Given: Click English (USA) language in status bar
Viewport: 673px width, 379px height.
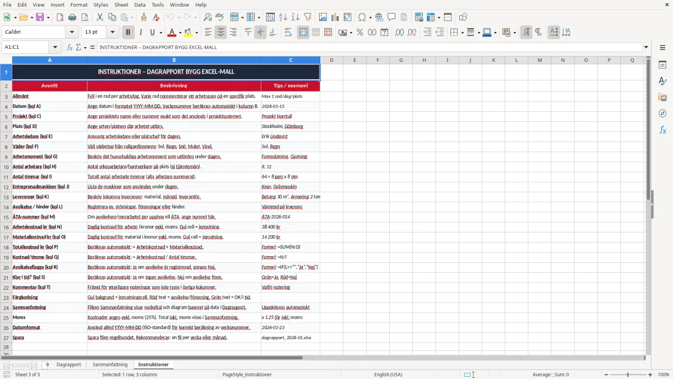Looking at the screenshot, I should pyautogui.click(x=388, y=375).
